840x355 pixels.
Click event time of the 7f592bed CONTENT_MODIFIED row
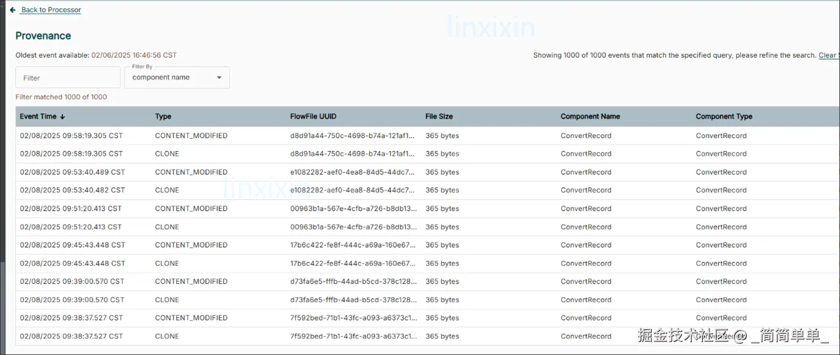click(x=71, y=318)
